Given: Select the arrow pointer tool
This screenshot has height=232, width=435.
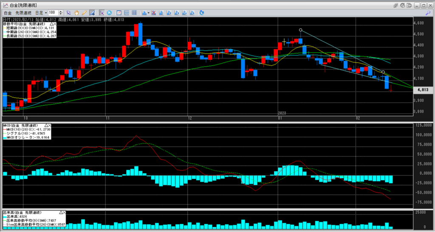Looking at the screenshot, I should click(69, 13).
